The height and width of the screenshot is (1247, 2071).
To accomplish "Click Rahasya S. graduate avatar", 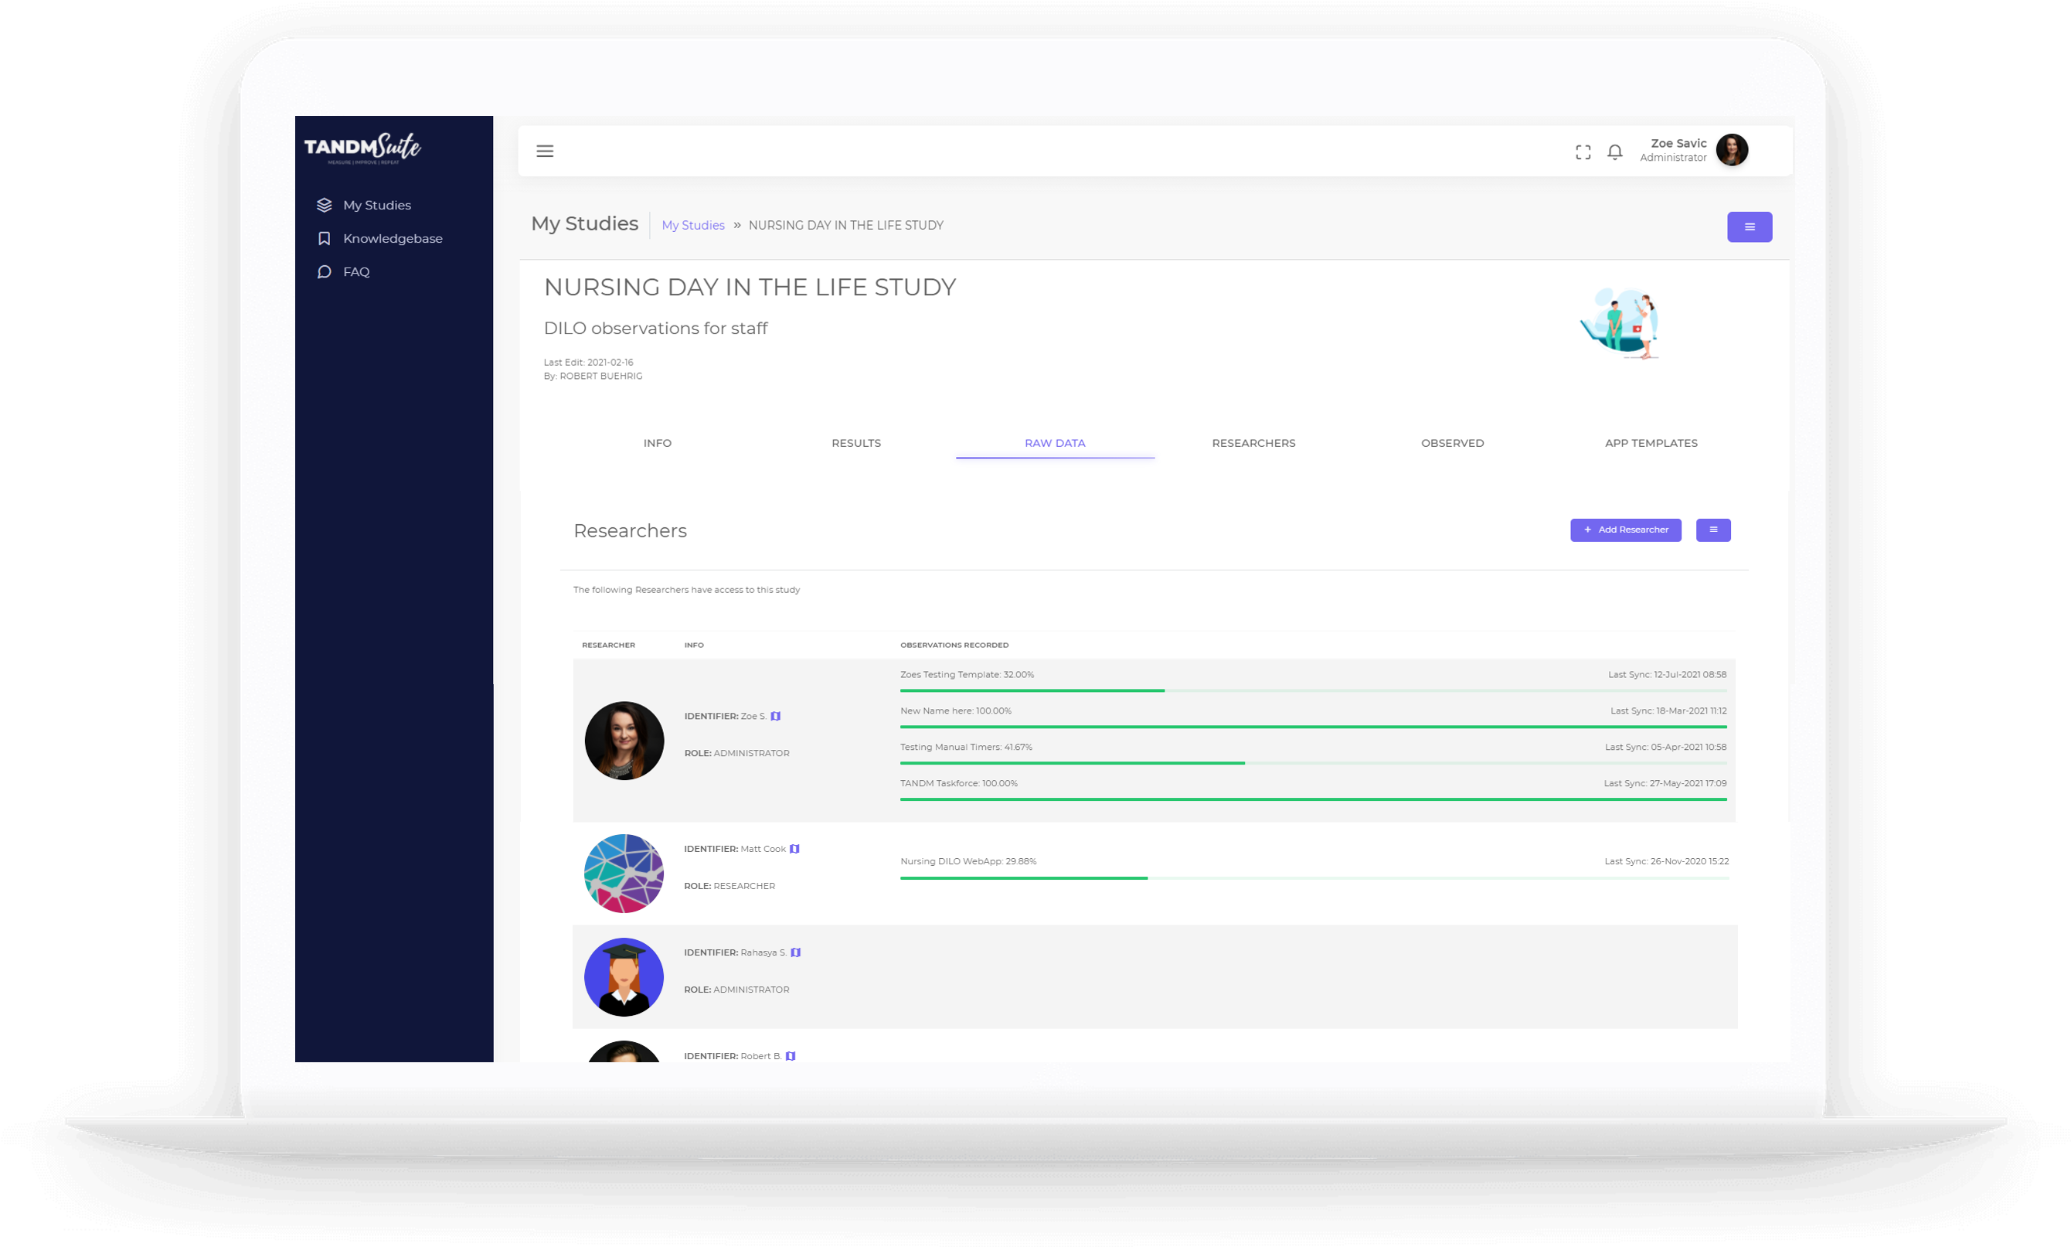I will pyautogui.click(x=624, y=977).
